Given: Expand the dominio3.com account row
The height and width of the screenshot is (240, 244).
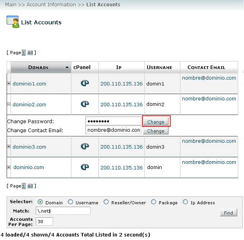Looking at the screenshot, I should point(9,146).
